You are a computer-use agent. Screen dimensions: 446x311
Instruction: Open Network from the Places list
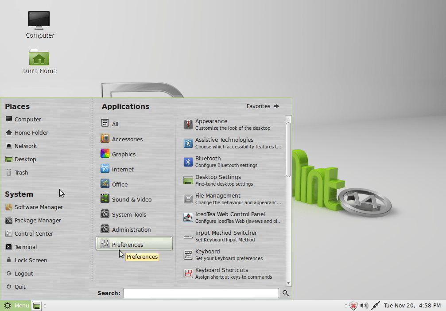tap(21, 146)
